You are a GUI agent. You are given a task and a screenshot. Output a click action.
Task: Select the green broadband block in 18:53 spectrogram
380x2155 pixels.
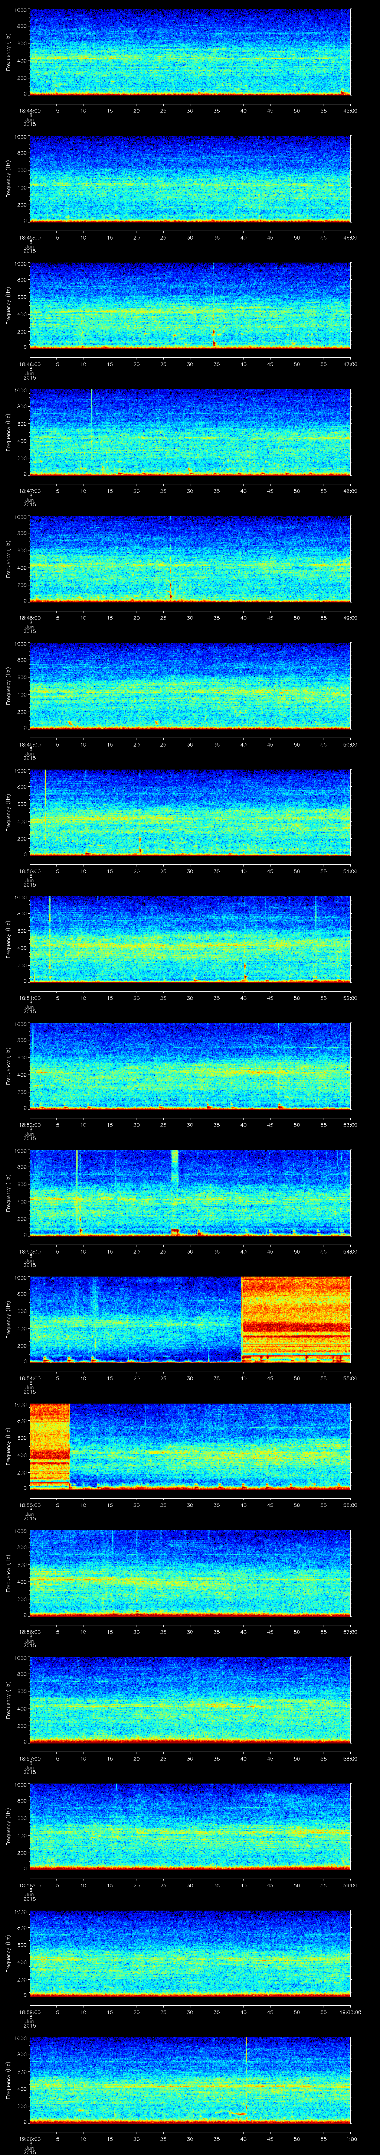pos(174,1167)
